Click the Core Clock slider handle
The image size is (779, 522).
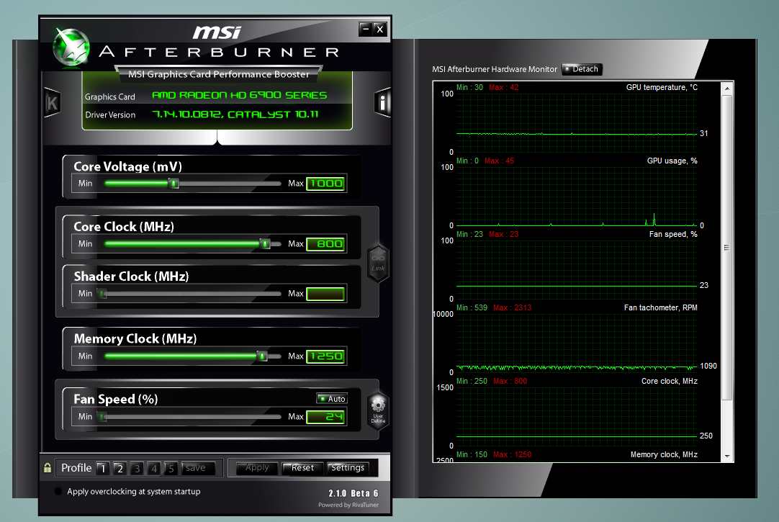[x=265, y=244]
